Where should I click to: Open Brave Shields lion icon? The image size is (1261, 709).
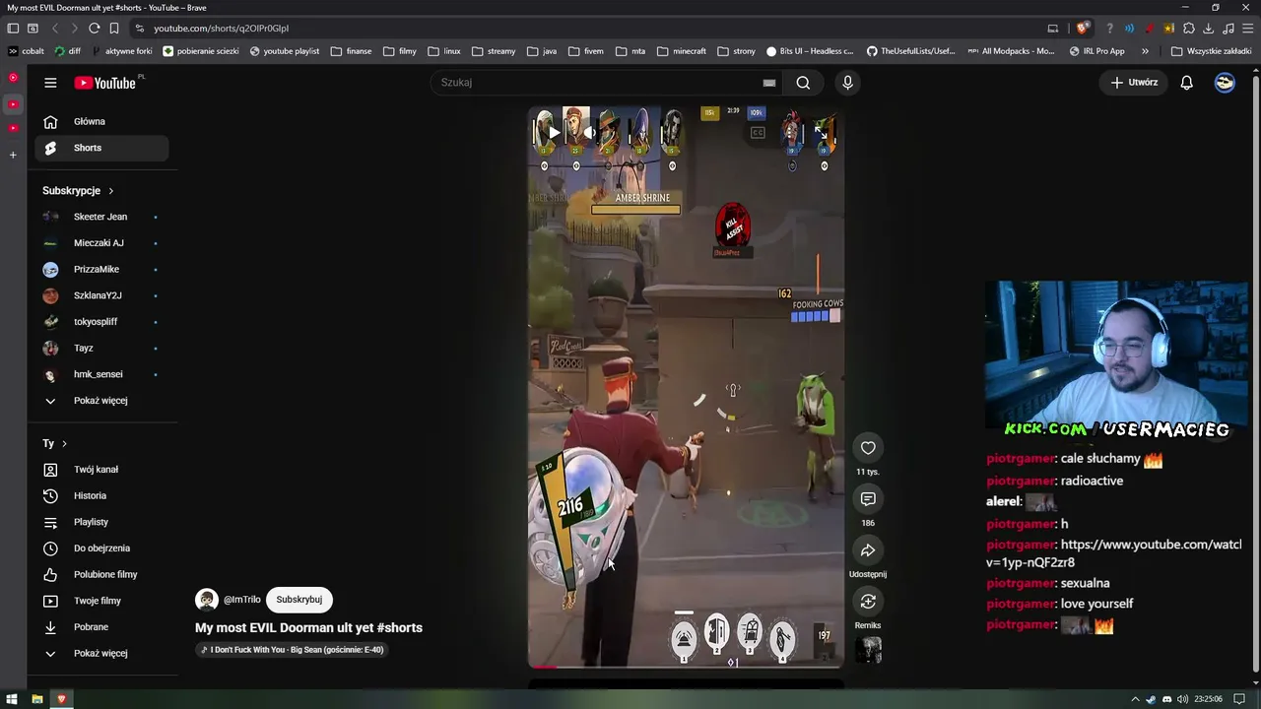[x=1084, y=29]
